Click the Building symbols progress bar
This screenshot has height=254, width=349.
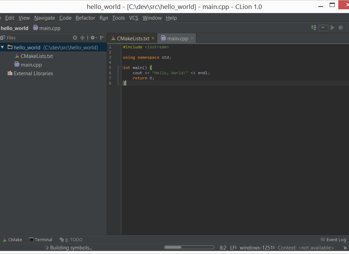(x=189, y=247)
